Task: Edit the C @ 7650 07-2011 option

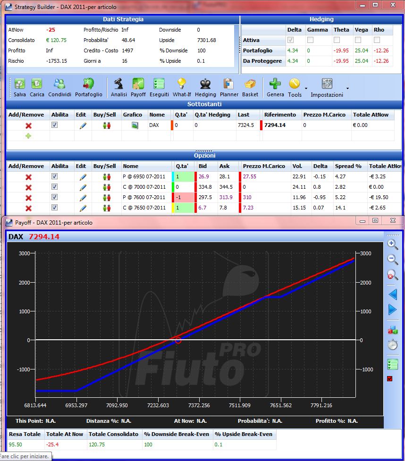Action: 83,208
